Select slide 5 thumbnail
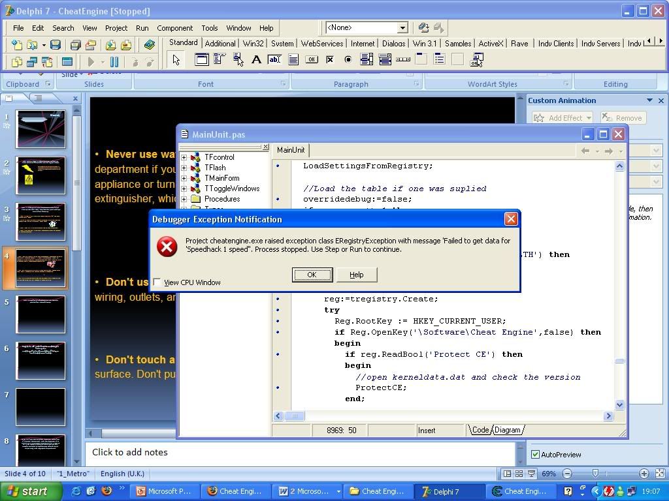The height and width of the screenshot is (501, 669). click(41, 314)
